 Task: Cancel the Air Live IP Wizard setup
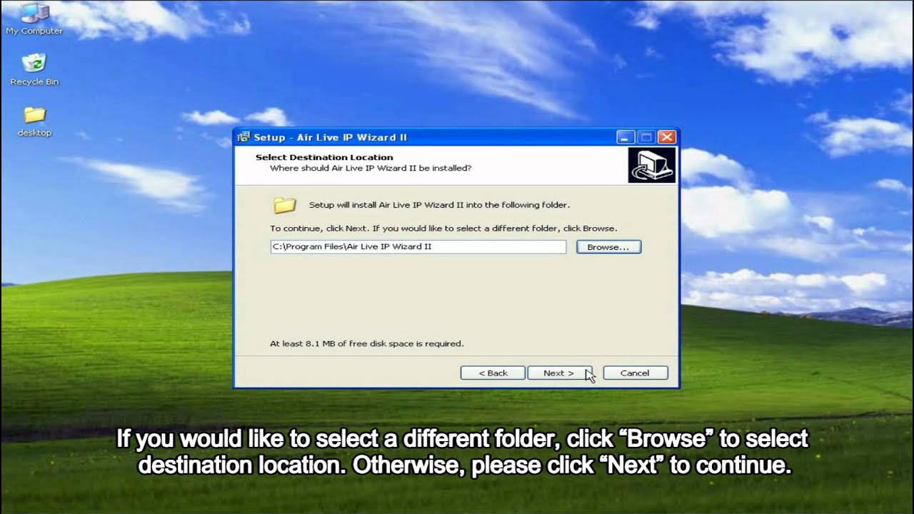point(635,373)
